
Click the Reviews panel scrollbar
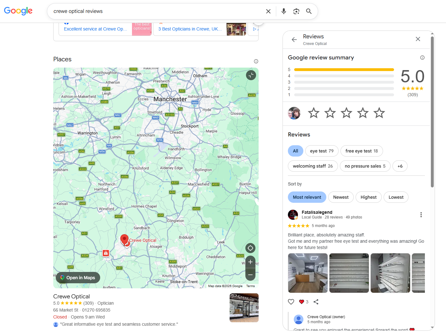[x=432, y=112]
